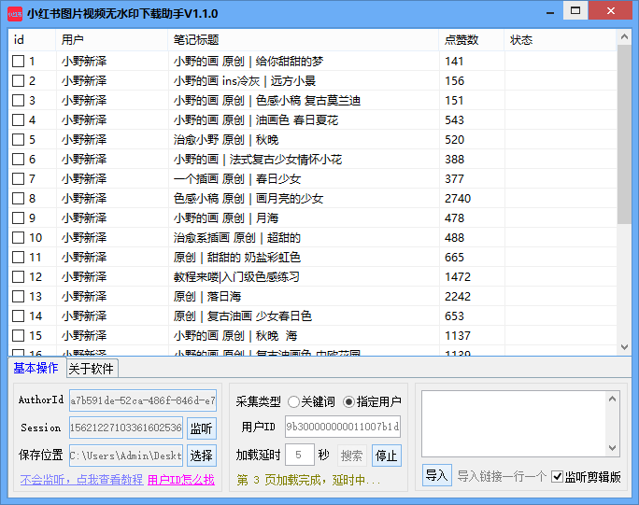Click the greyed 搜索 button
Image resolution: width=639 pixels, height=505 pixels.
[351, 456]
